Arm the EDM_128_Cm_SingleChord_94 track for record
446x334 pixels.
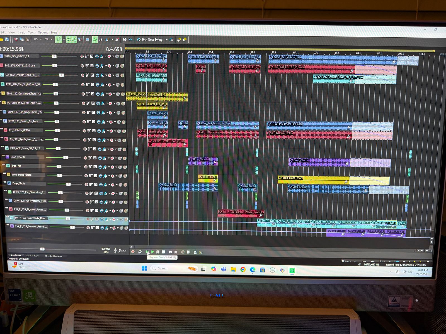[83, 85]
